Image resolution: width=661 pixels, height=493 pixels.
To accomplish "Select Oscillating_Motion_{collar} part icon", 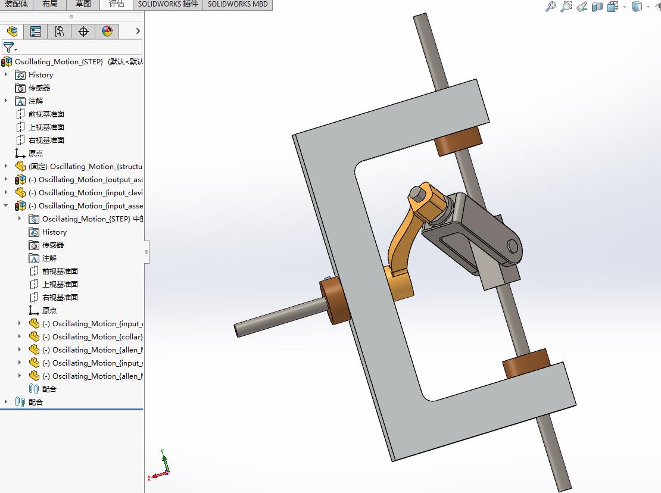I will tap(34, 336).
